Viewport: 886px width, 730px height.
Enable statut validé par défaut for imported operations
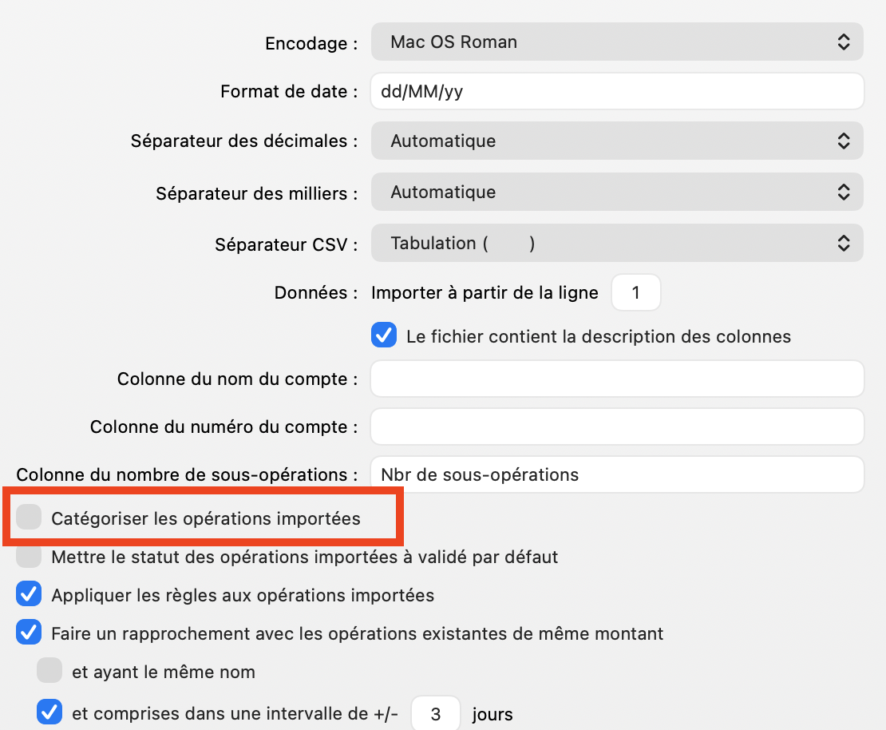29,556
